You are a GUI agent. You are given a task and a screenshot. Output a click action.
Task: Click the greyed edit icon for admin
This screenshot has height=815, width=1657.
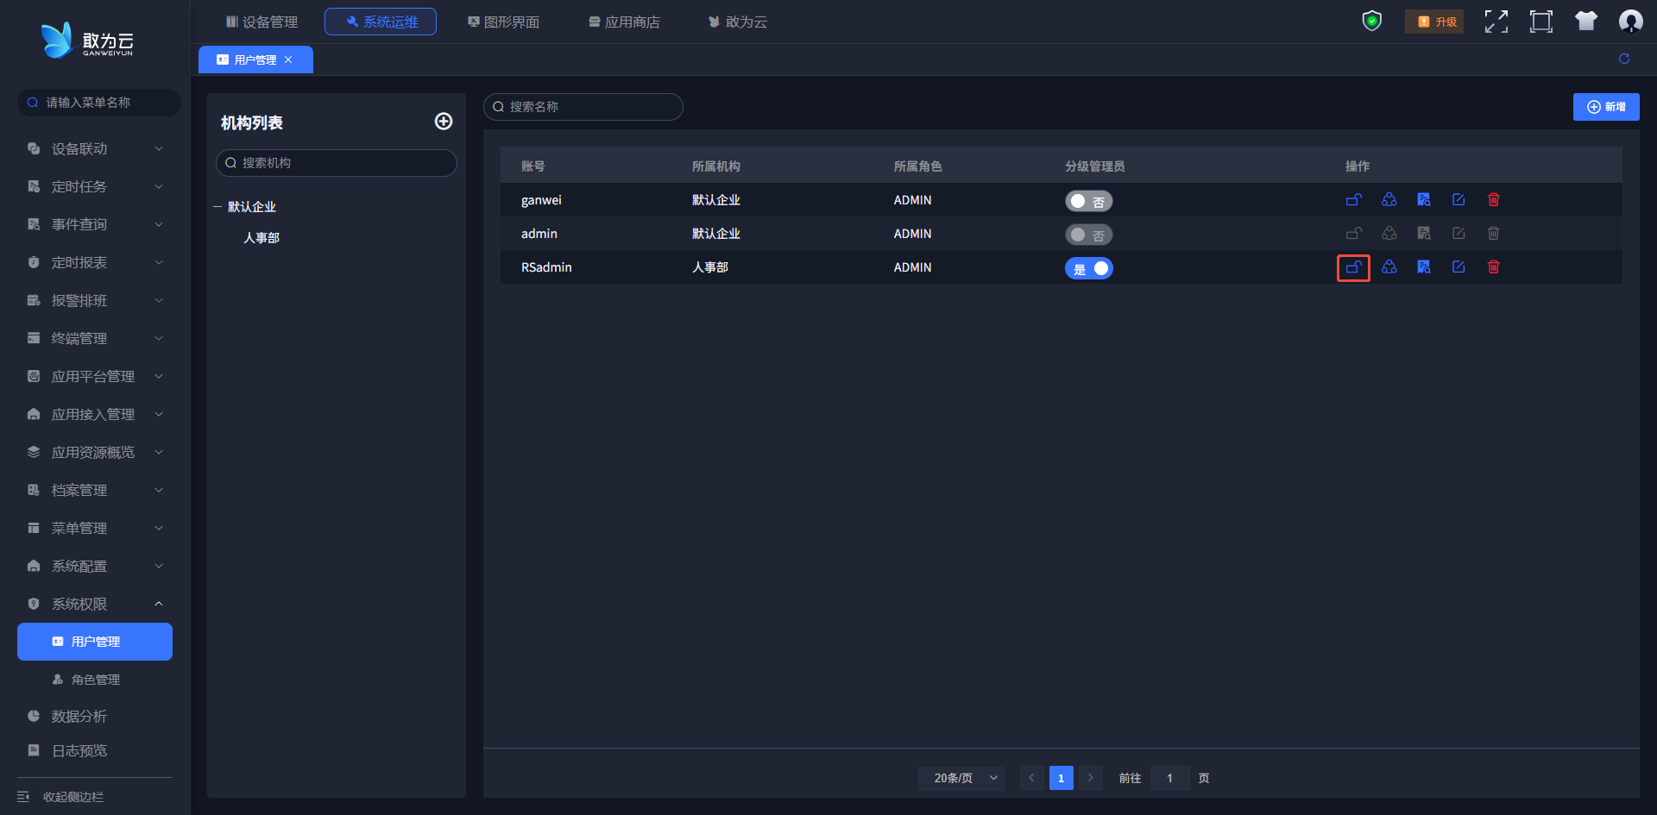(x=1459, y=234)
